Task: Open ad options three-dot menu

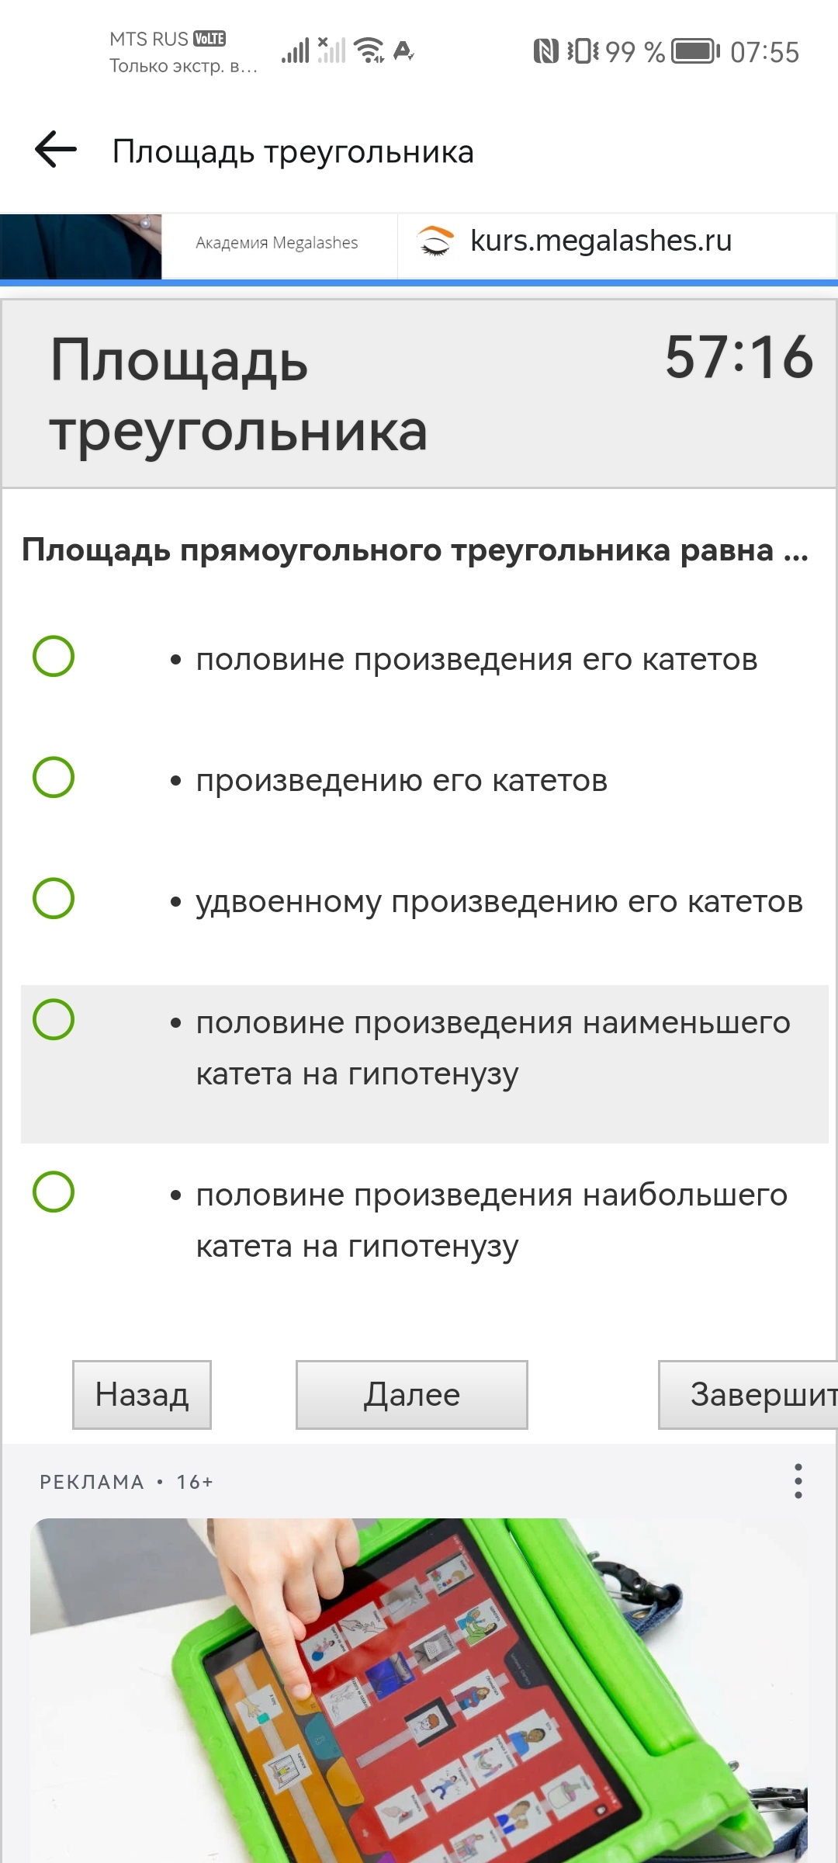Action: coord(798,1481)
